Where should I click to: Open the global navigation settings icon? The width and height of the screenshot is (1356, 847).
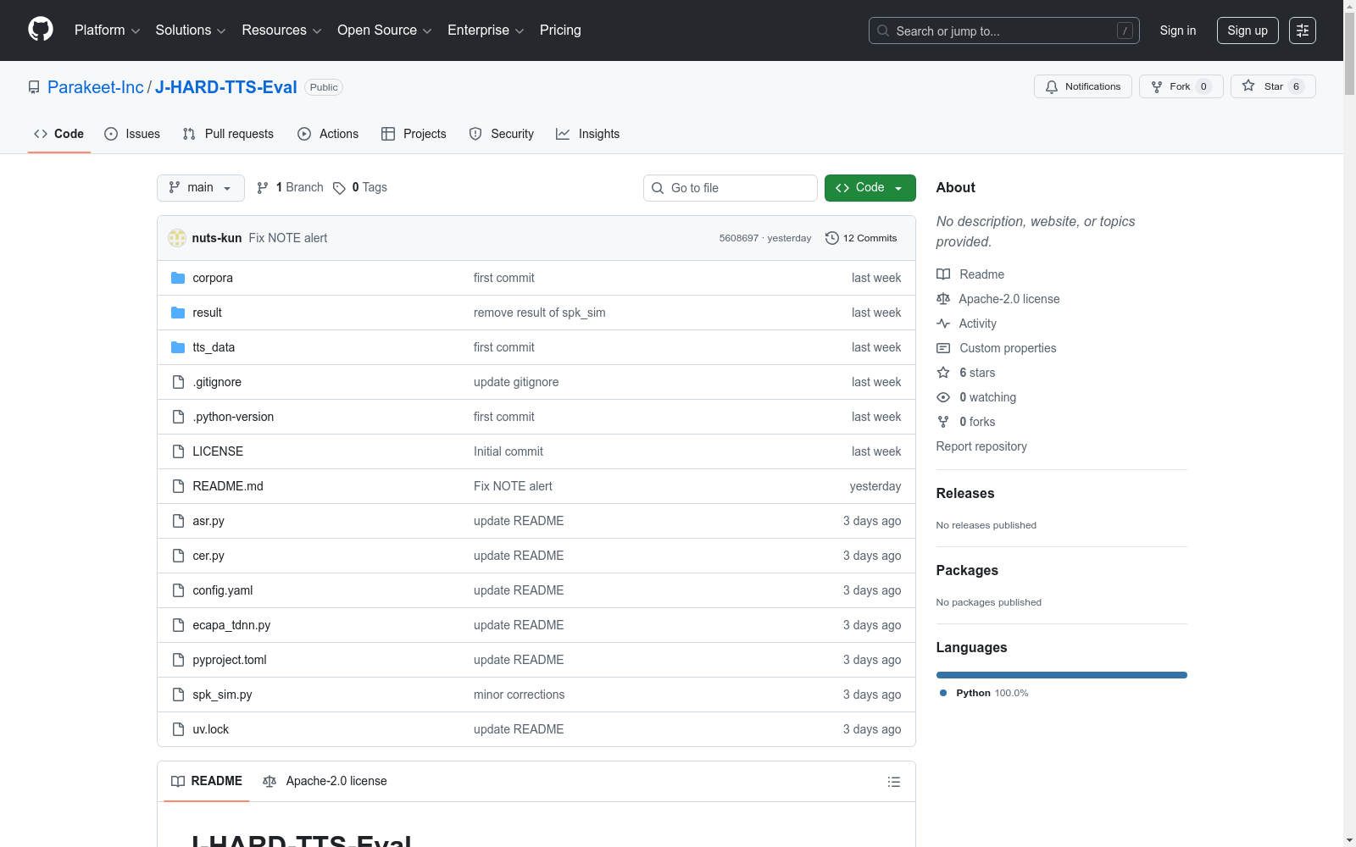1303,30
